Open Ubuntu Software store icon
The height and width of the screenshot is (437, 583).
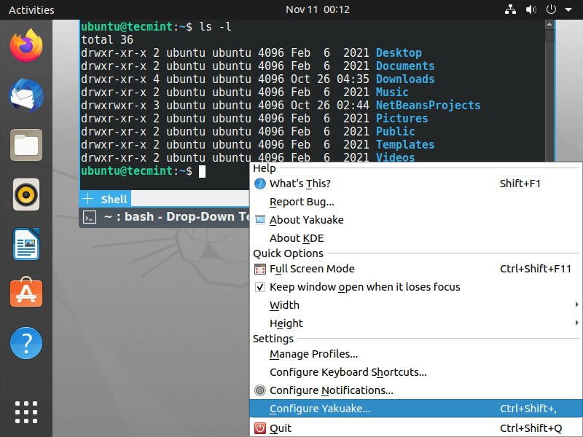pyautogui.click(x=26, y=293)
